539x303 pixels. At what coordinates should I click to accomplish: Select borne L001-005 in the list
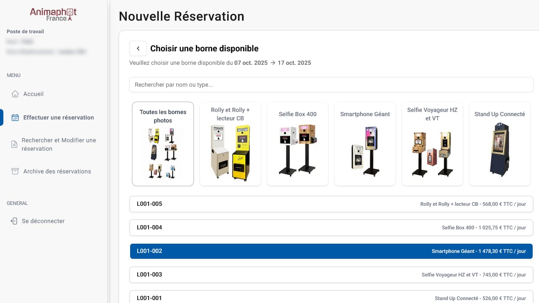(x=331, y=204)
